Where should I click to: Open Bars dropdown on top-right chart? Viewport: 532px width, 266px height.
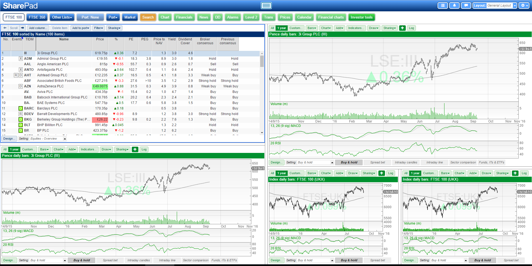coord(312,28)
